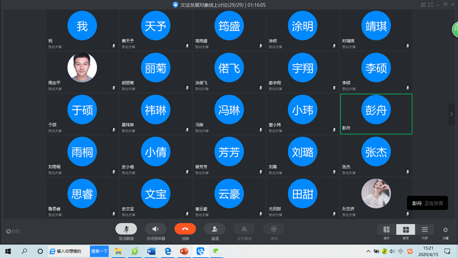458x258 pixels.
Task: Open PowerPoint from the taskbar
Action: point(184,251)
